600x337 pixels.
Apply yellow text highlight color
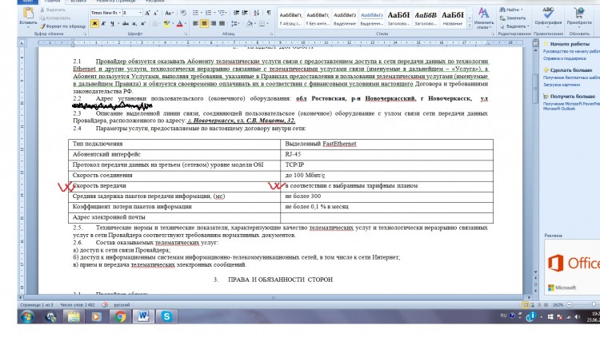tap(166, 24)
